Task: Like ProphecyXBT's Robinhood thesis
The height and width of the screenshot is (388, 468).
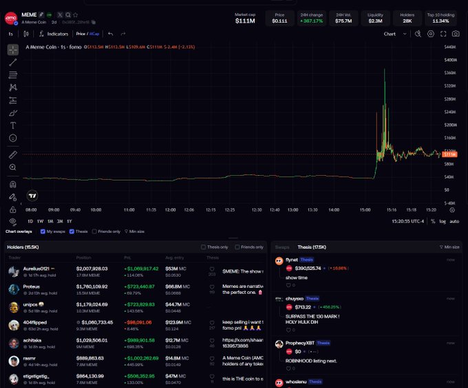Action: [288, 369]
